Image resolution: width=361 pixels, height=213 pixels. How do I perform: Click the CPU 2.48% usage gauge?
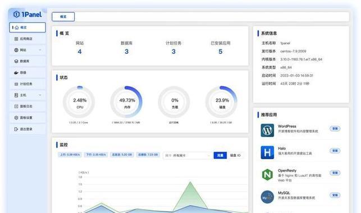tap(79, 102)
